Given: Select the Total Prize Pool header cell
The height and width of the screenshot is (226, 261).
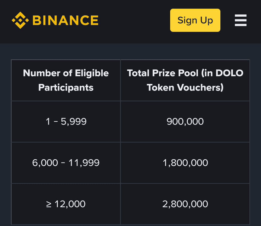Looking at the screenshot, I should pyautogui.click(x=185, y=80).
